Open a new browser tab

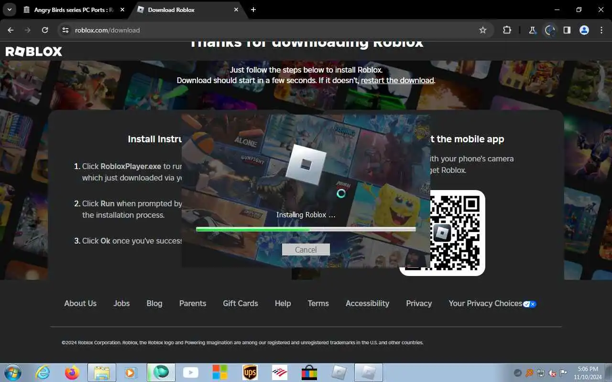coord(253,10)
